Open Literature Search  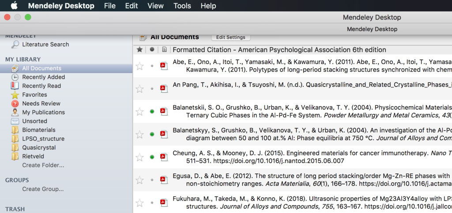45,45
